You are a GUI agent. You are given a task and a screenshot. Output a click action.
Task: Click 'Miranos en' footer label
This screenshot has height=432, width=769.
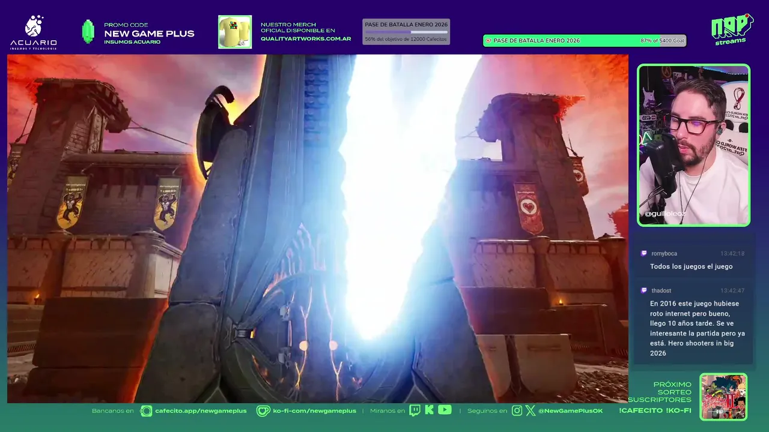tap(388, 410)
